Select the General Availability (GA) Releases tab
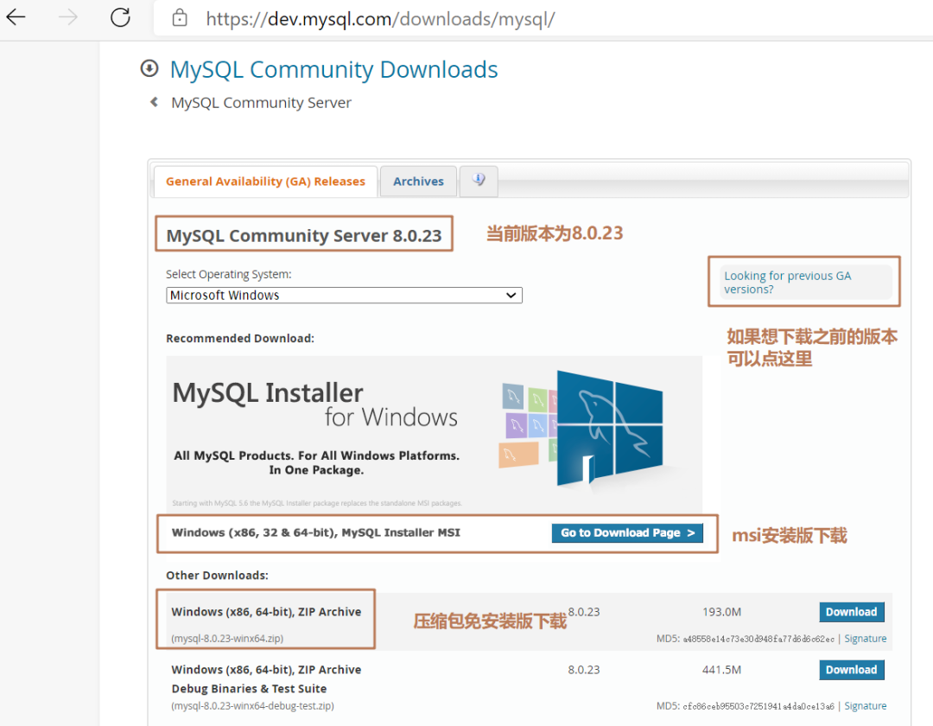This screenshot has width=933, height=726. click(265, 181)
